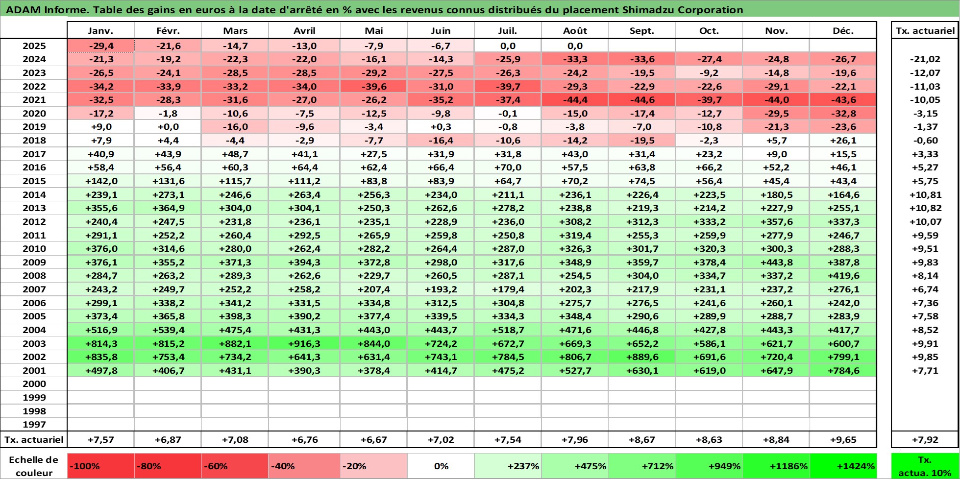Select the +443,8 cell for Nov. 2009
This screenshot has width=960, height=479.
776,262
